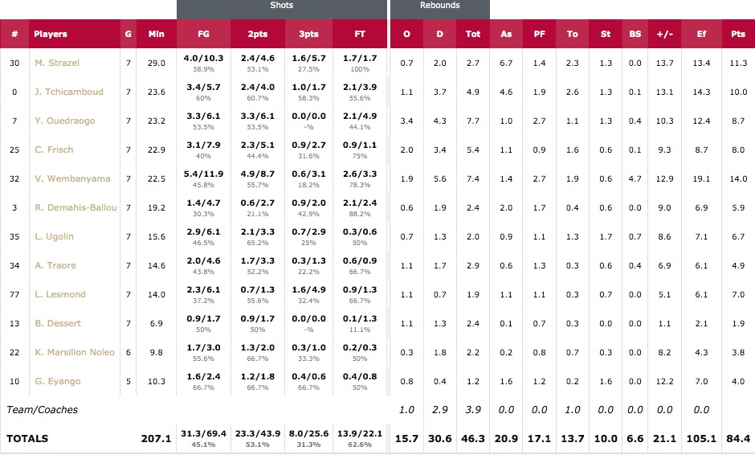Open M. Strazel player profile link
755x455 pixels.
click(56, 63)
